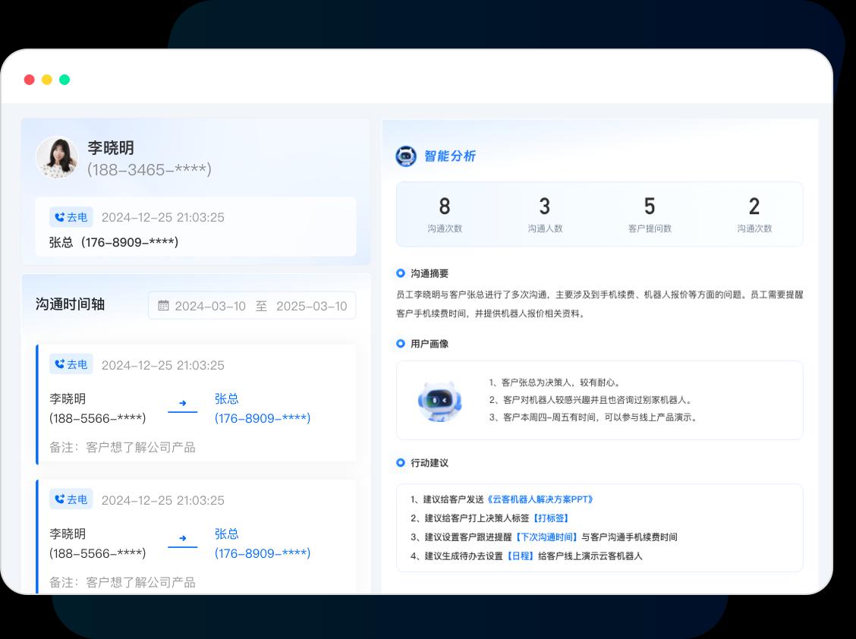The image size is (856, 639).
Task: Click the 5 客户提问数 statistic
Action: [x=650, y=215]
